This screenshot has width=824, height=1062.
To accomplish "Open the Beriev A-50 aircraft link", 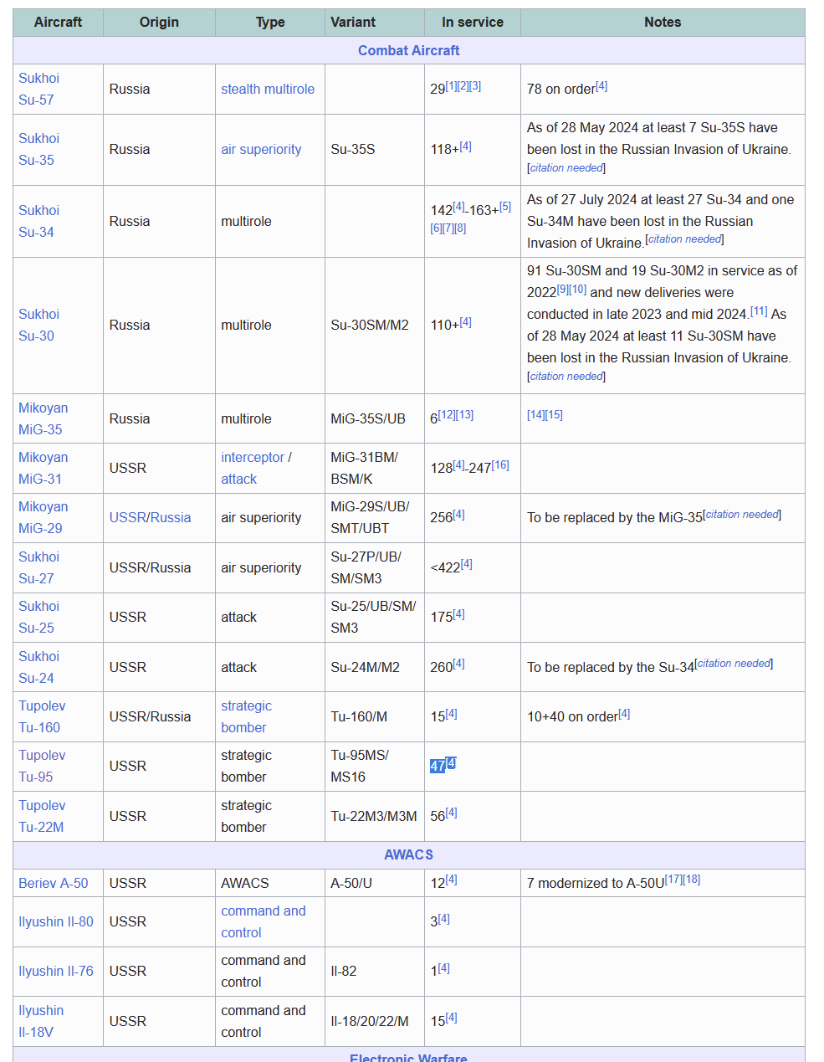I will [x=53, y=883].
